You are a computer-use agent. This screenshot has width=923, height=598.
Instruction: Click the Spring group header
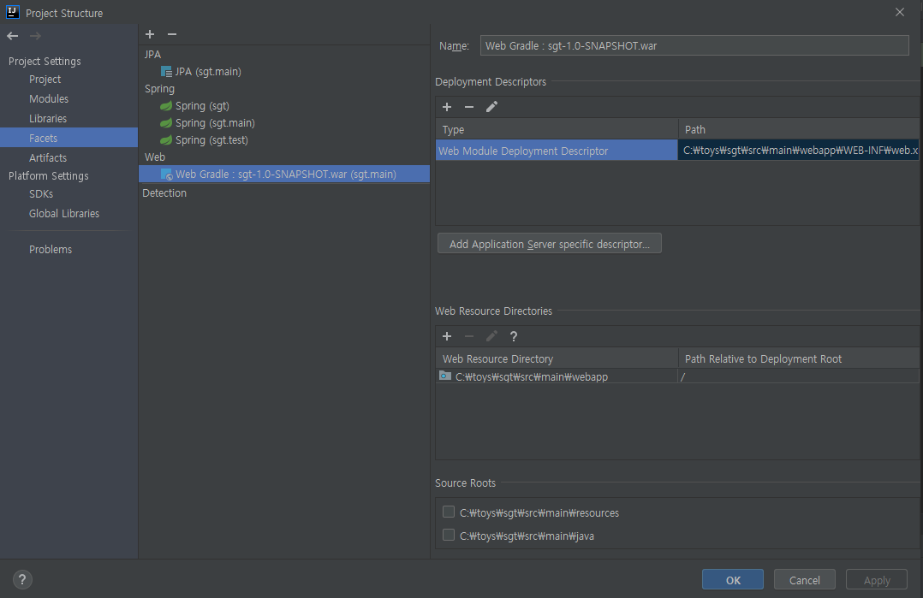159,89
